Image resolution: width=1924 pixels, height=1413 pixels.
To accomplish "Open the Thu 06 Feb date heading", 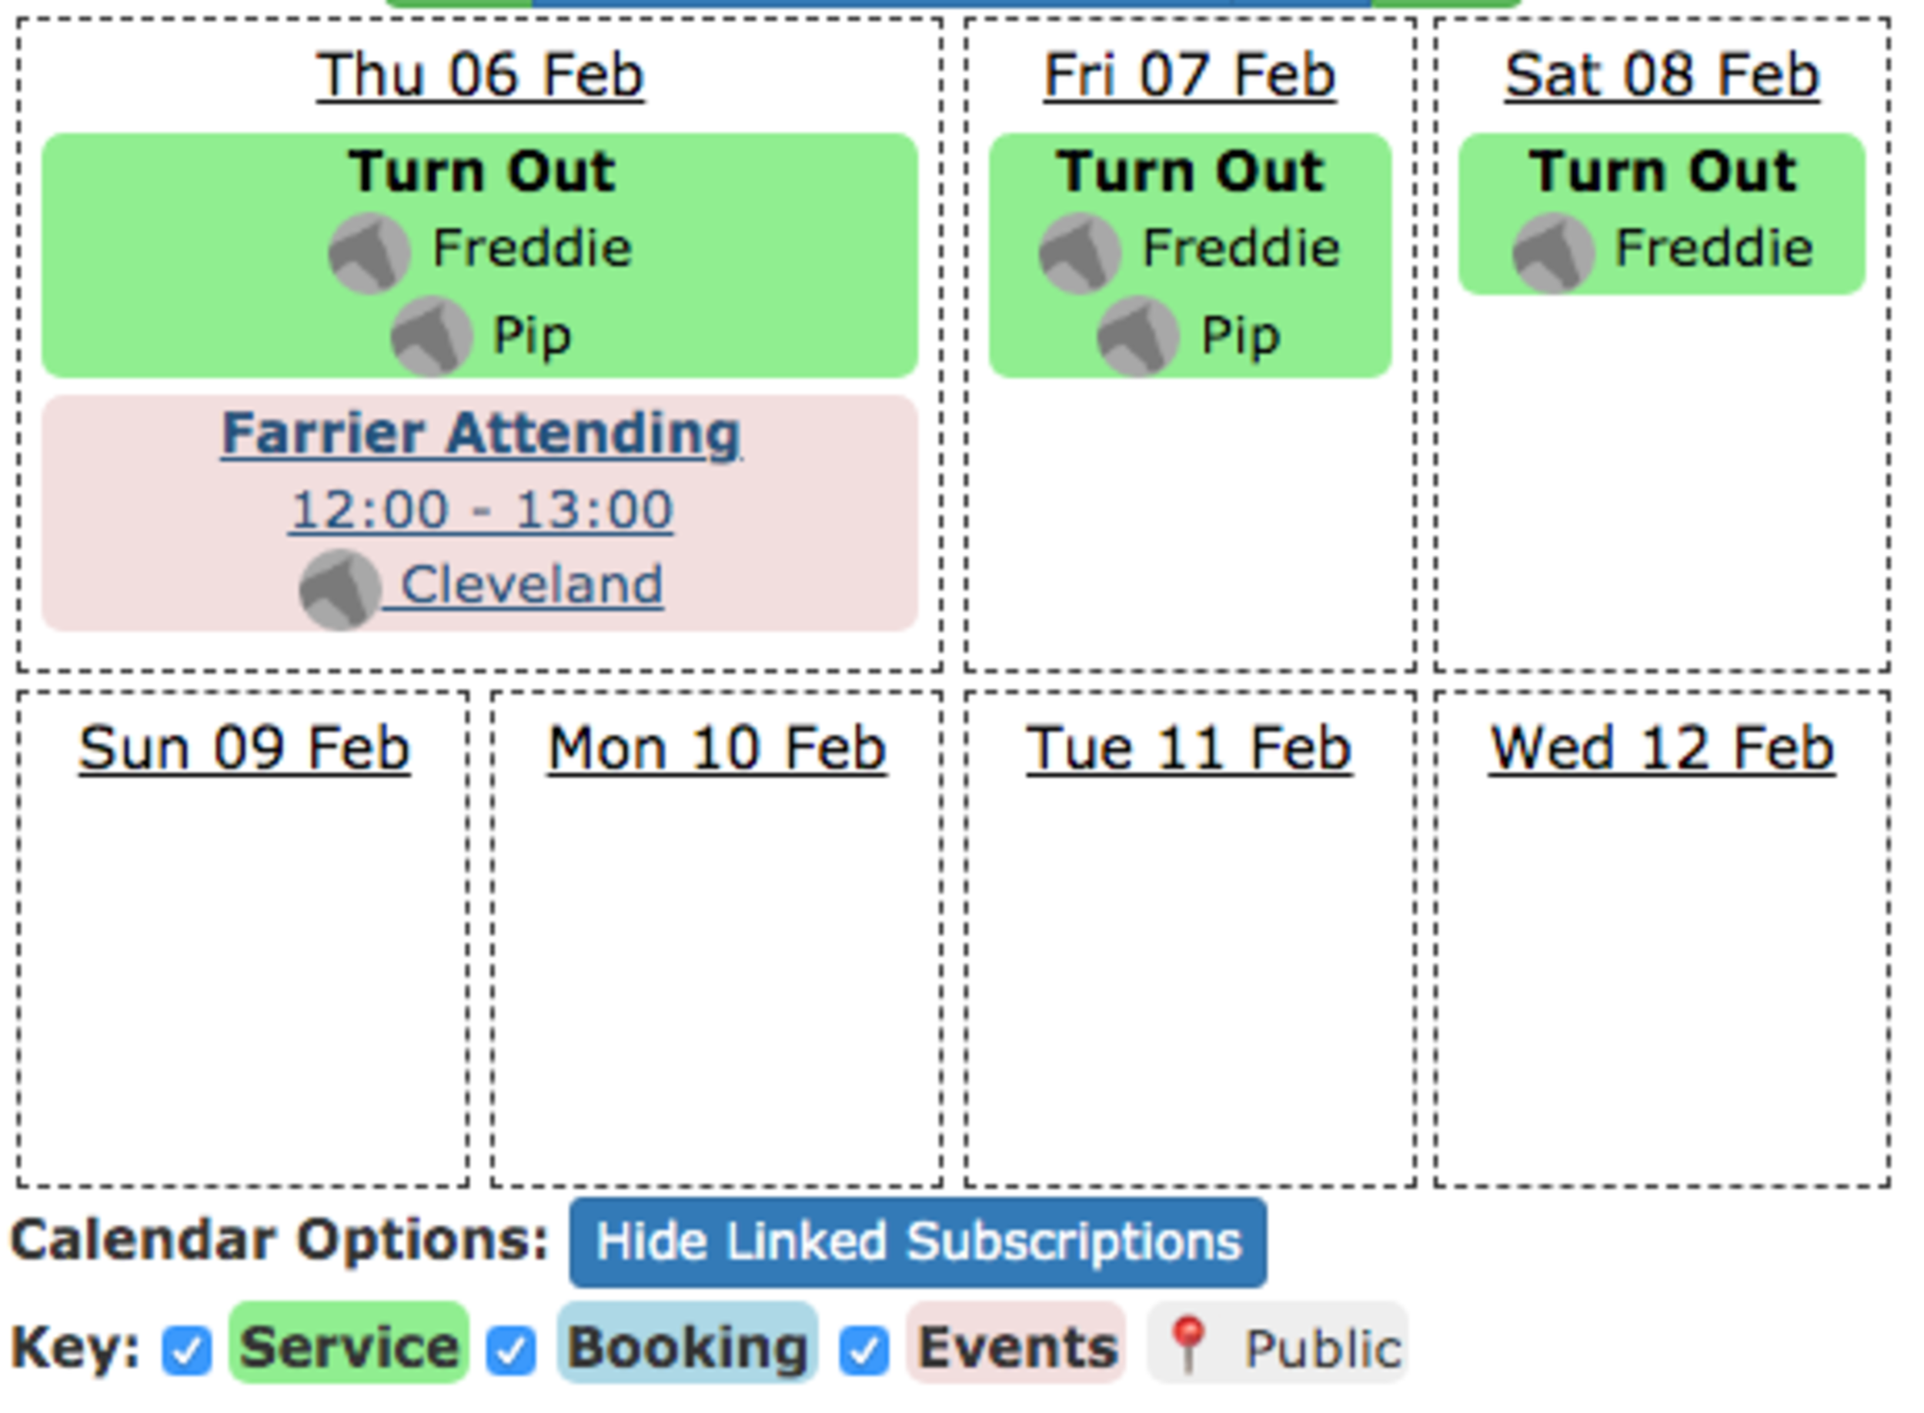I will click(480, 75).
